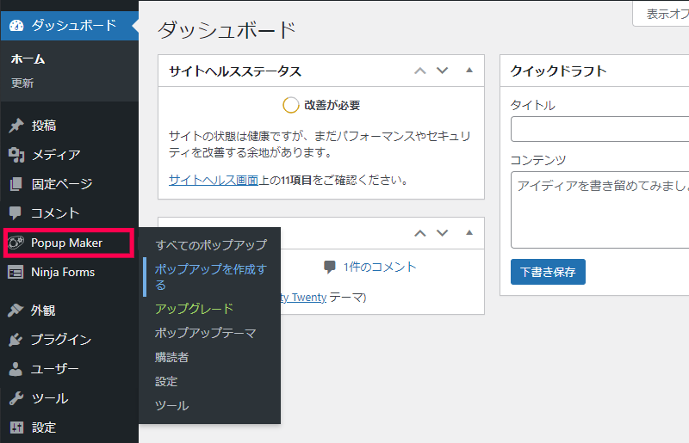Click the site health status circle
Screen dimensions: 689x443
coord(290,105)
